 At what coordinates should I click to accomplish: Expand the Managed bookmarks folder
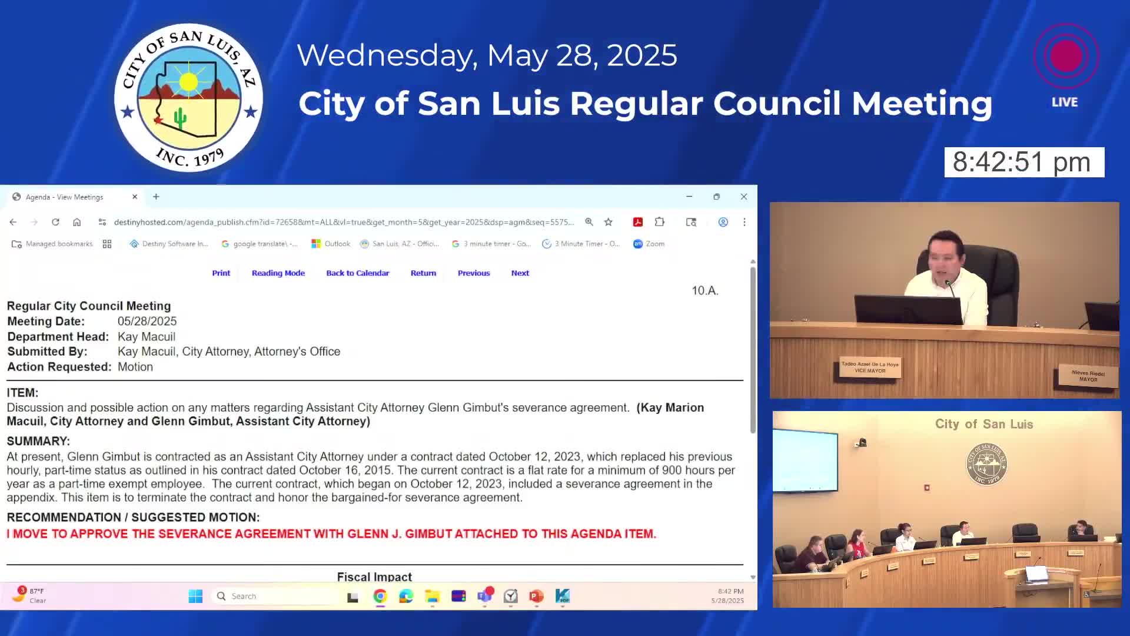[x=52, y=243]
